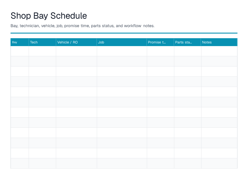The width and height of the screenshot is (248, 175).
Task: Click the Shop Bay Schedule title
Action: click(49, 16)
